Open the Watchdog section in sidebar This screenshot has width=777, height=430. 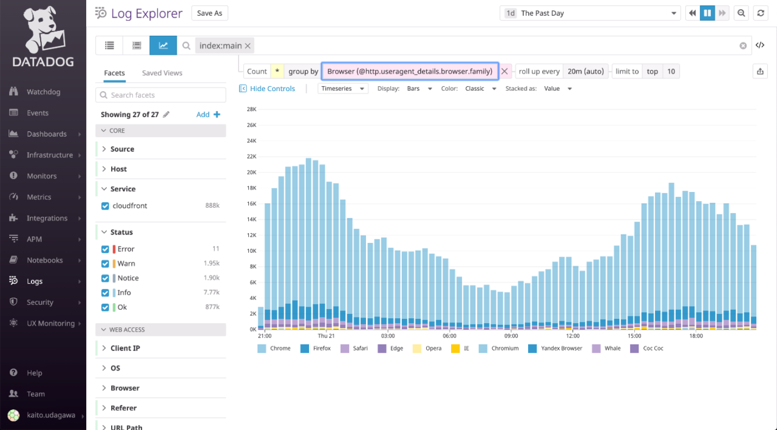click(x=44, y=91)
